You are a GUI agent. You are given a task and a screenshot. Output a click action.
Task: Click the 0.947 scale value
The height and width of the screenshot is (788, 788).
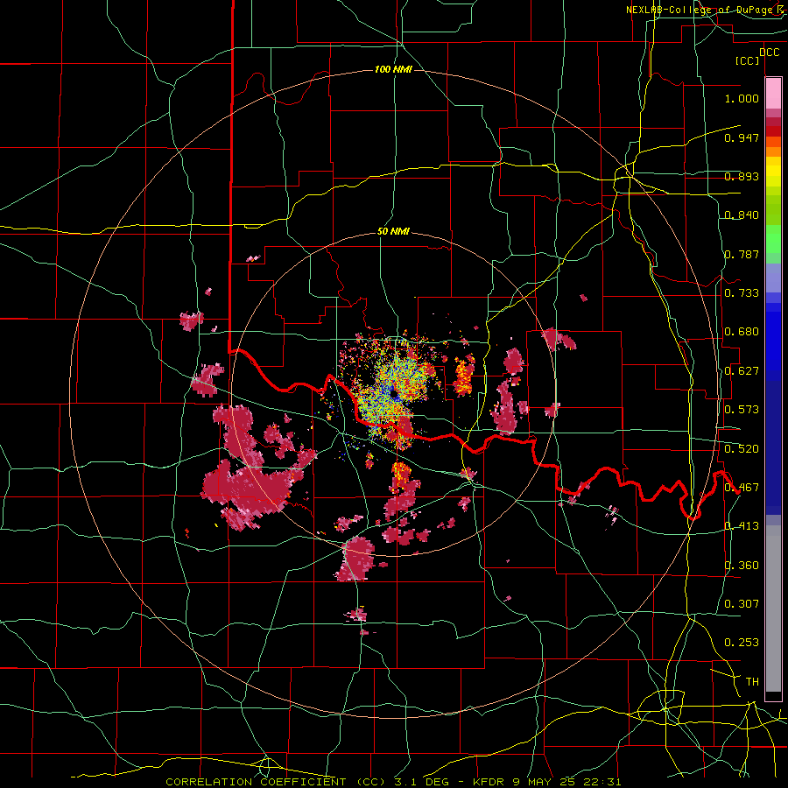click(x=742, y=137)
